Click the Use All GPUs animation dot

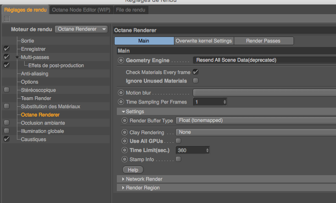point(125,141)
